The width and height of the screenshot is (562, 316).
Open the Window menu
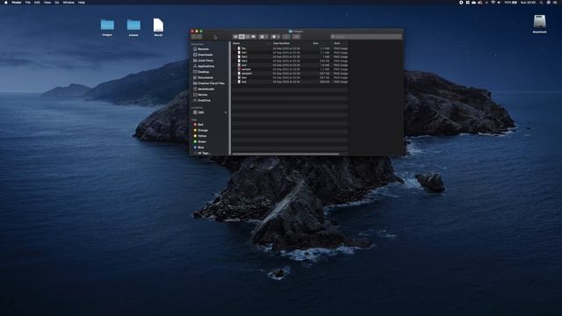point(68,3)
